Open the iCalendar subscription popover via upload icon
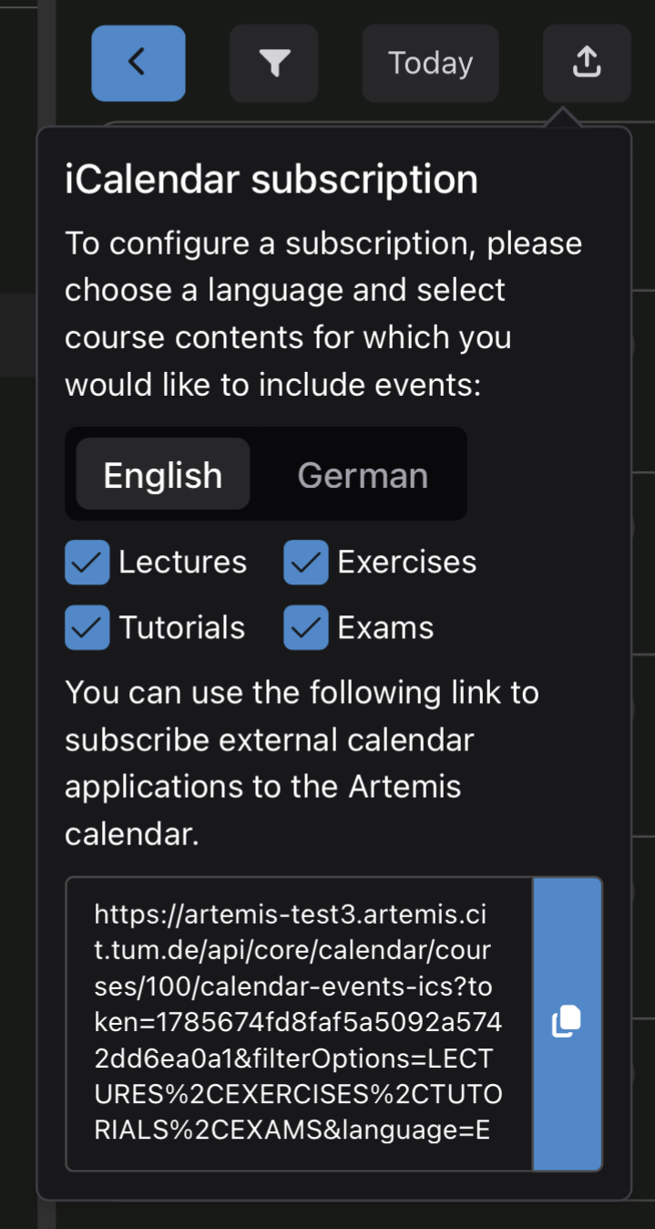Screen dimensions: 655x1229 tap(587, 63)
